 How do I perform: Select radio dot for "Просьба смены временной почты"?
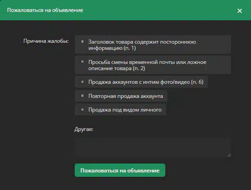point(83,62)
